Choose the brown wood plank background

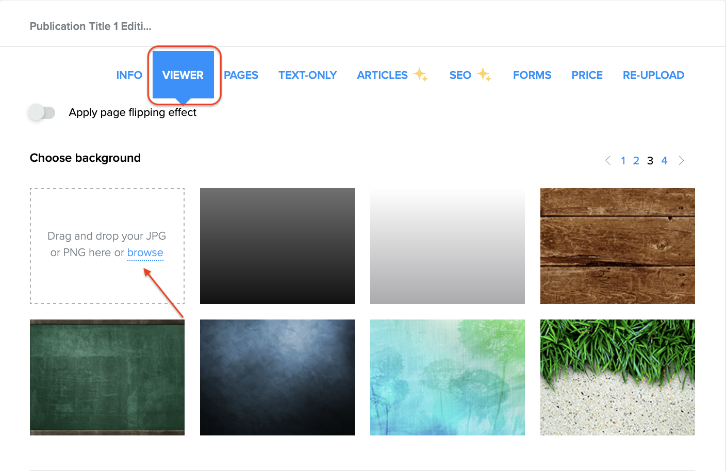tap(617, 246)
